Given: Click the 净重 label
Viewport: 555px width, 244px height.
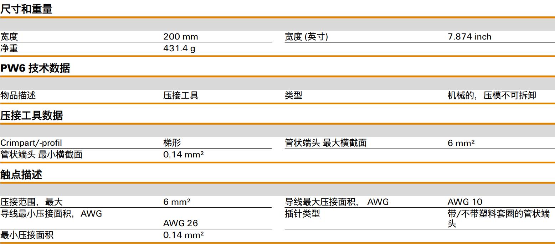Looking at the screenshot, I should pos(9,48).
